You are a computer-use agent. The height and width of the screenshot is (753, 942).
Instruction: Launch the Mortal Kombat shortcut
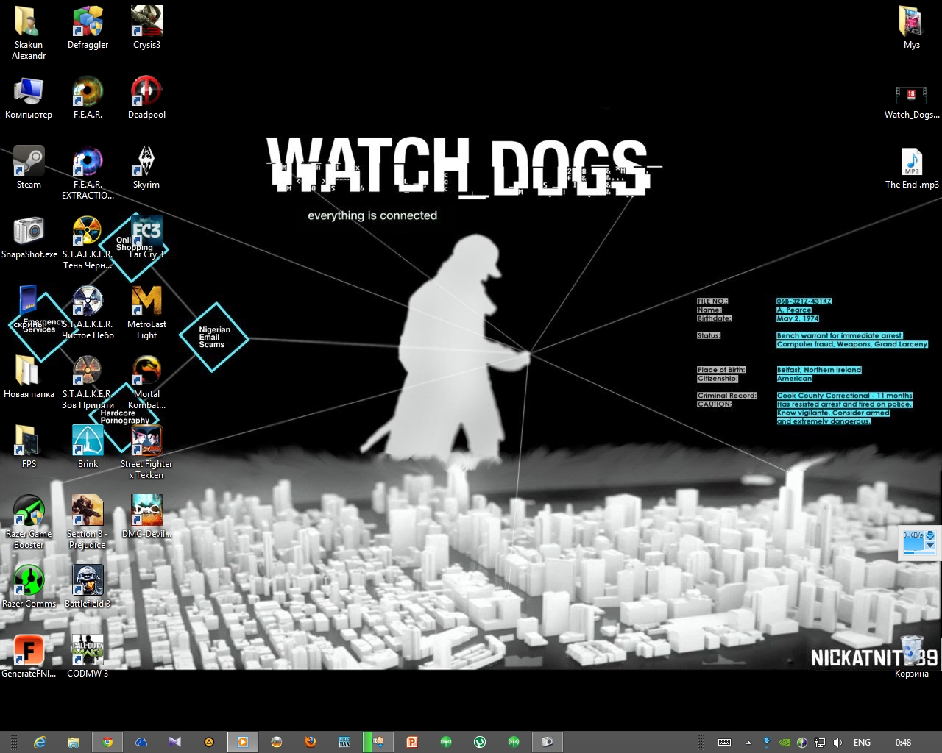click(146, 382)
